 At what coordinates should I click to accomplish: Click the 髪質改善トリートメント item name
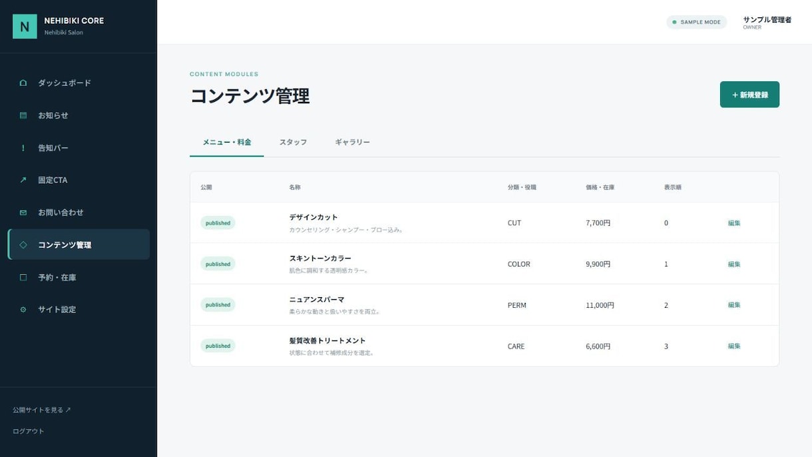click(327, 341)
